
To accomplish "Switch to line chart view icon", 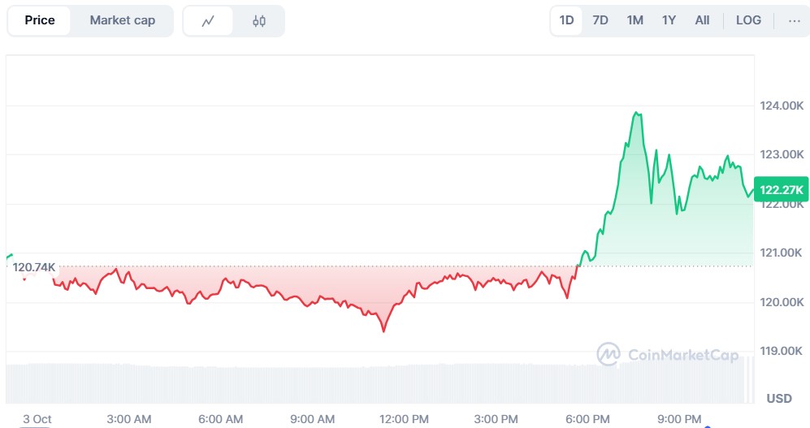I will tap(208, 21).
